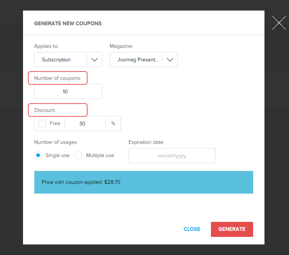Click the red GENERATE button
This screenshot has height=255, width=289.
pyautogui.click(x=232, y=229)
